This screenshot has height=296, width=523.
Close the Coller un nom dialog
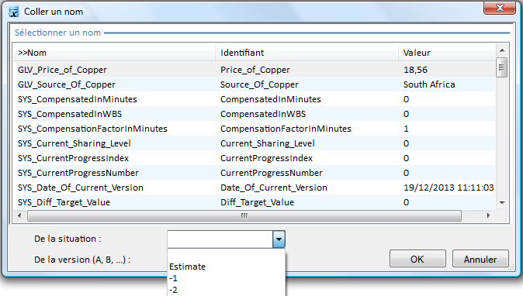click(x=499, y=8)
